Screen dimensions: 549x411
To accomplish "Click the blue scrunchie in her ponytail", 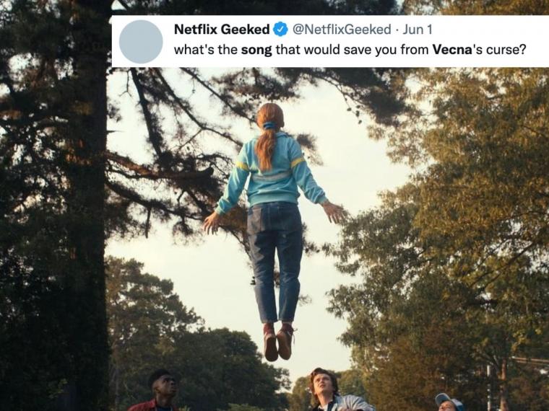I will coord(269,125).
